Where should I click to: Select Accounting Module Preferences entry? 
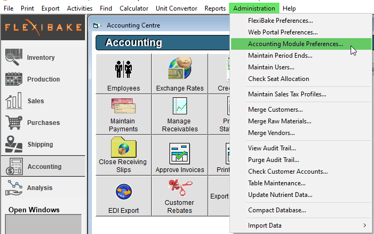click(301, 44)
